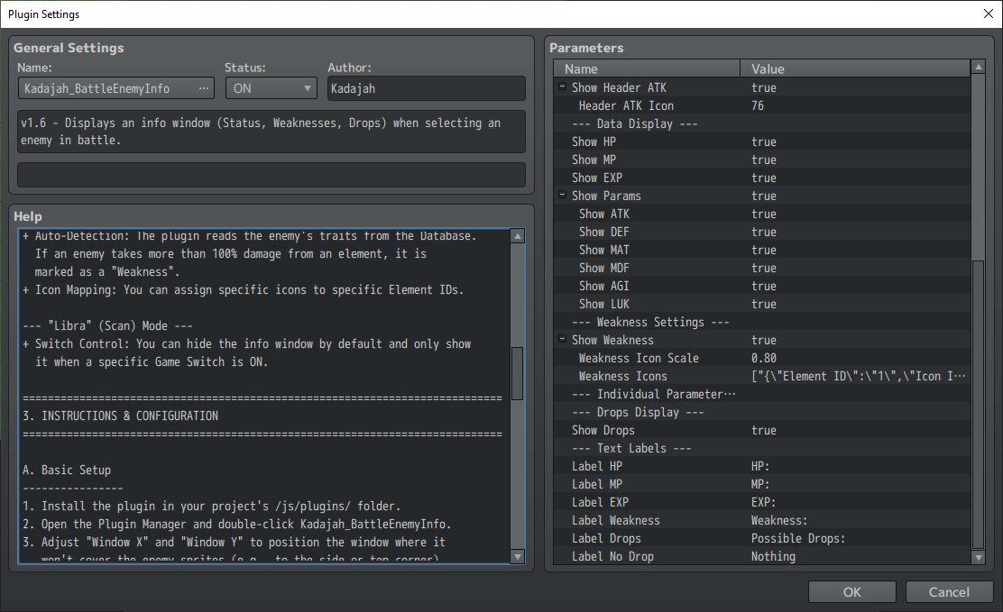Select the Show Drops true value

pos(764,430)
